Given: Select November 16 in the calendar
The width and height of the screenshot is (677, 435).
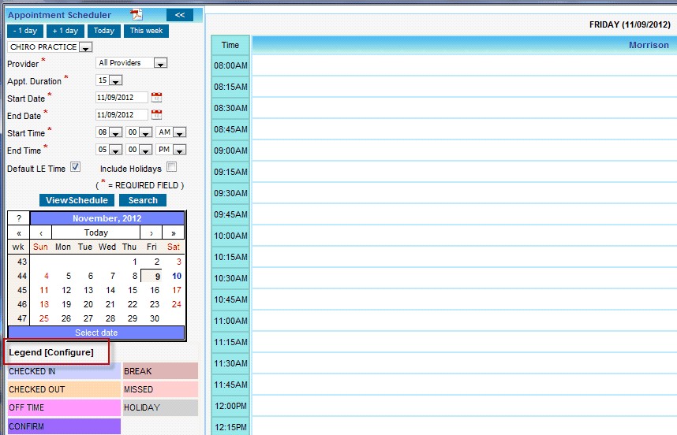Looking at the screenshot, I should point(155,290).
